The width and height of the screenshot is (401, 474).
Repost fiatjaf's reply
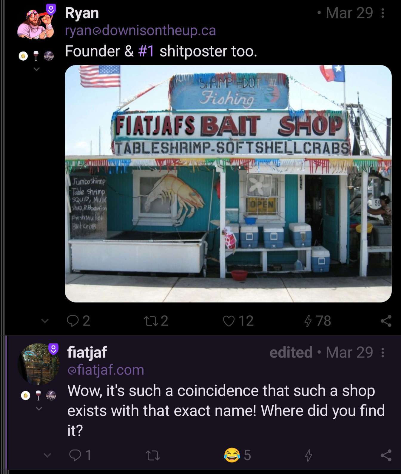pos(152,455)
